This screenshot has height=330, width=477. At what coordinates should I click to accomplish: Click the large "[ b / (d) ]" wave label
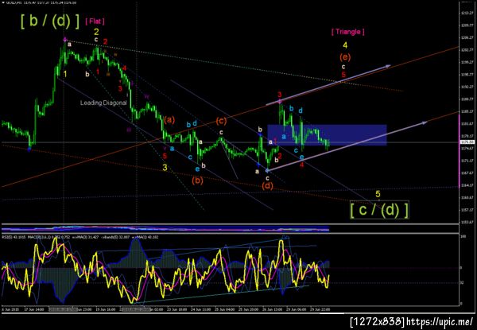pyautogui.click(x=50, y=21)
